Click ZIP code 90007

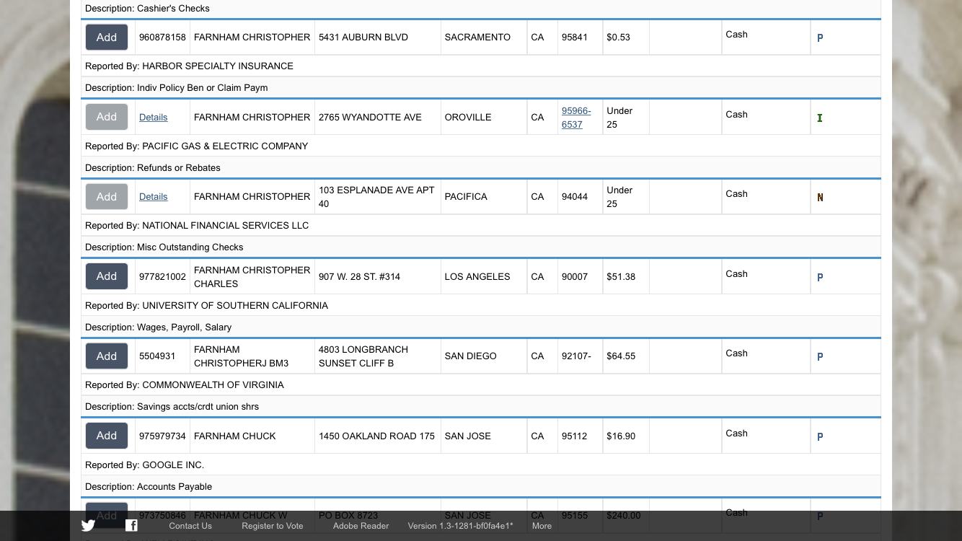click(x=575, y=276)
